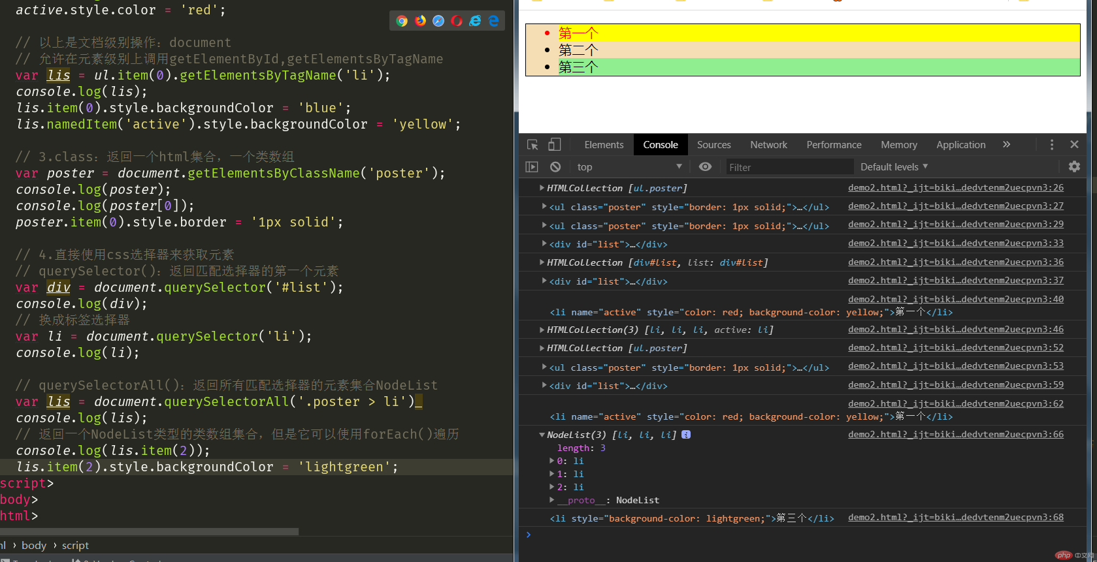
Task: Open preview in Chrome browser icon
Action: click(x=402, y=21)
